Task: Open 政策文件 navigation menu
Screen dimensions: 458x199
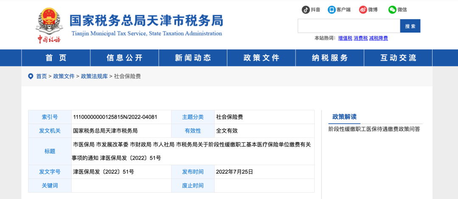Action: pyautogui.click(x=261, y=58)
